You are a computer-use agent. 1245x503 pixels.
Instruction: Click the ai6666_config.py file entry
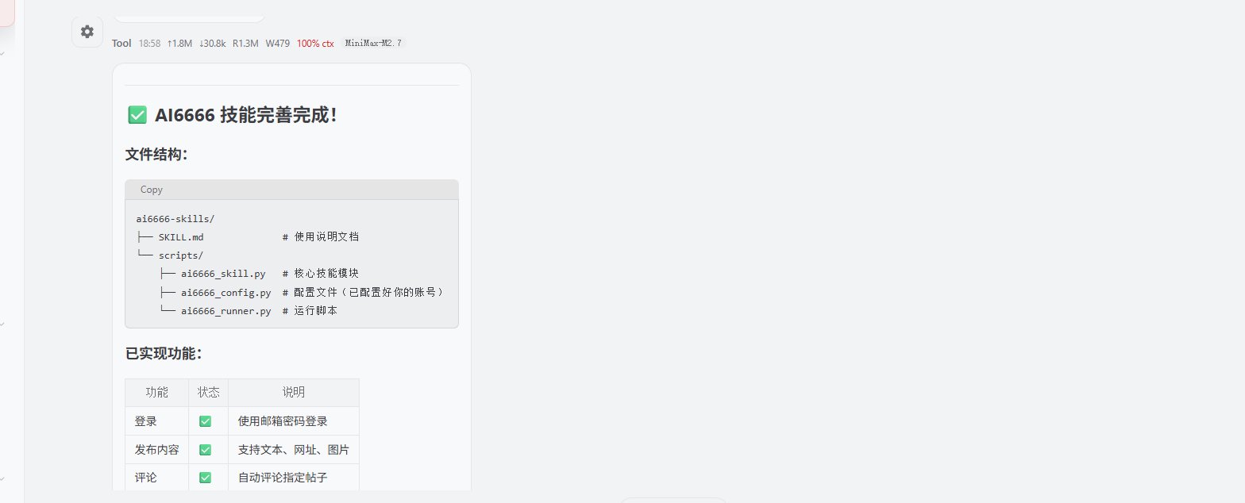(x=225, y=292)
